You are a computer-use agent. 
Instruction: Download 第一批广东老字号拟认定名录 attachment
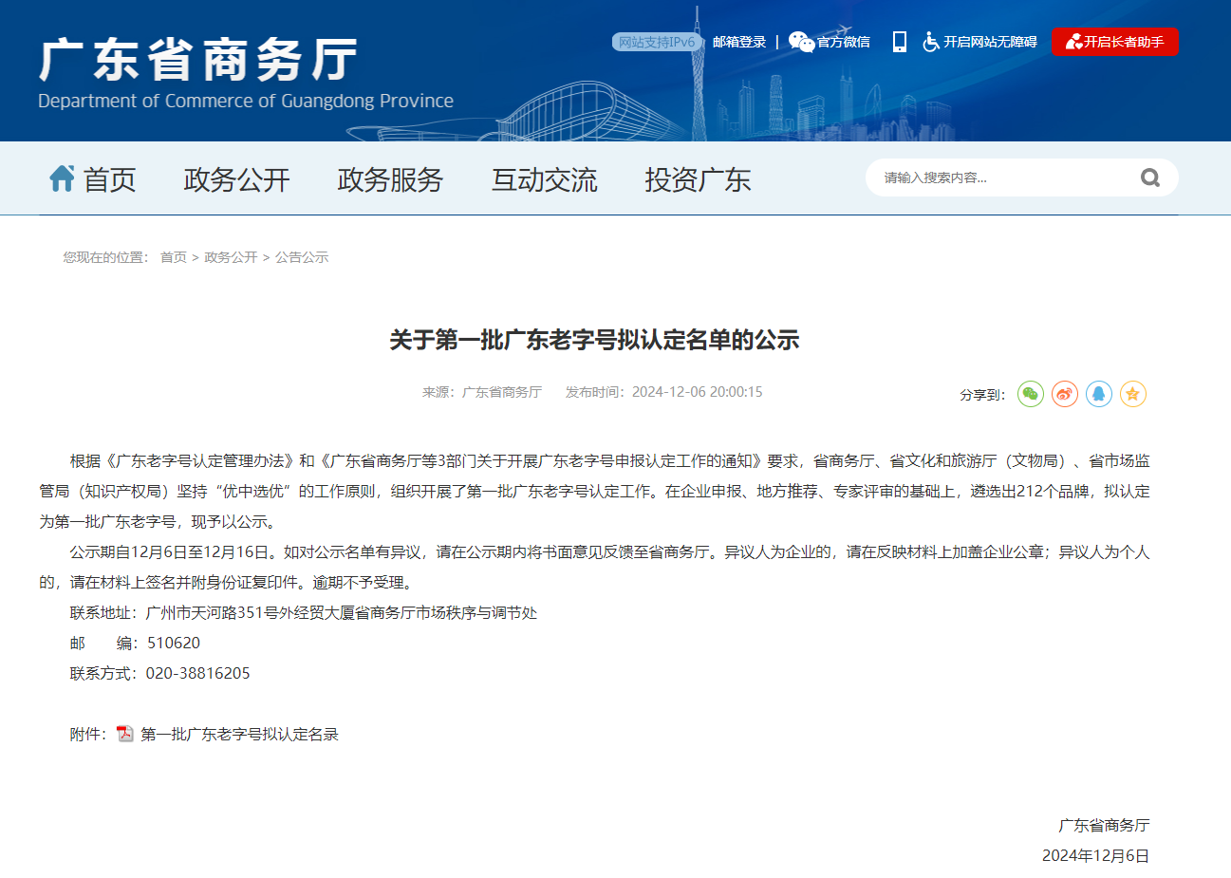[239, 734]
